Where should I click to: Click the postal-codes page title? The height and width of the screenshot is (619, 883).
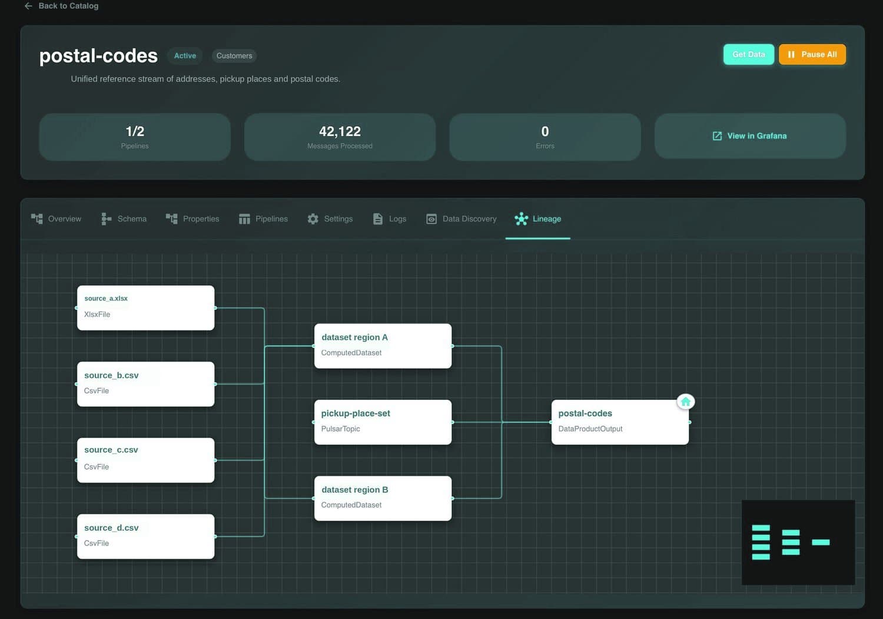tap(98, 56)
